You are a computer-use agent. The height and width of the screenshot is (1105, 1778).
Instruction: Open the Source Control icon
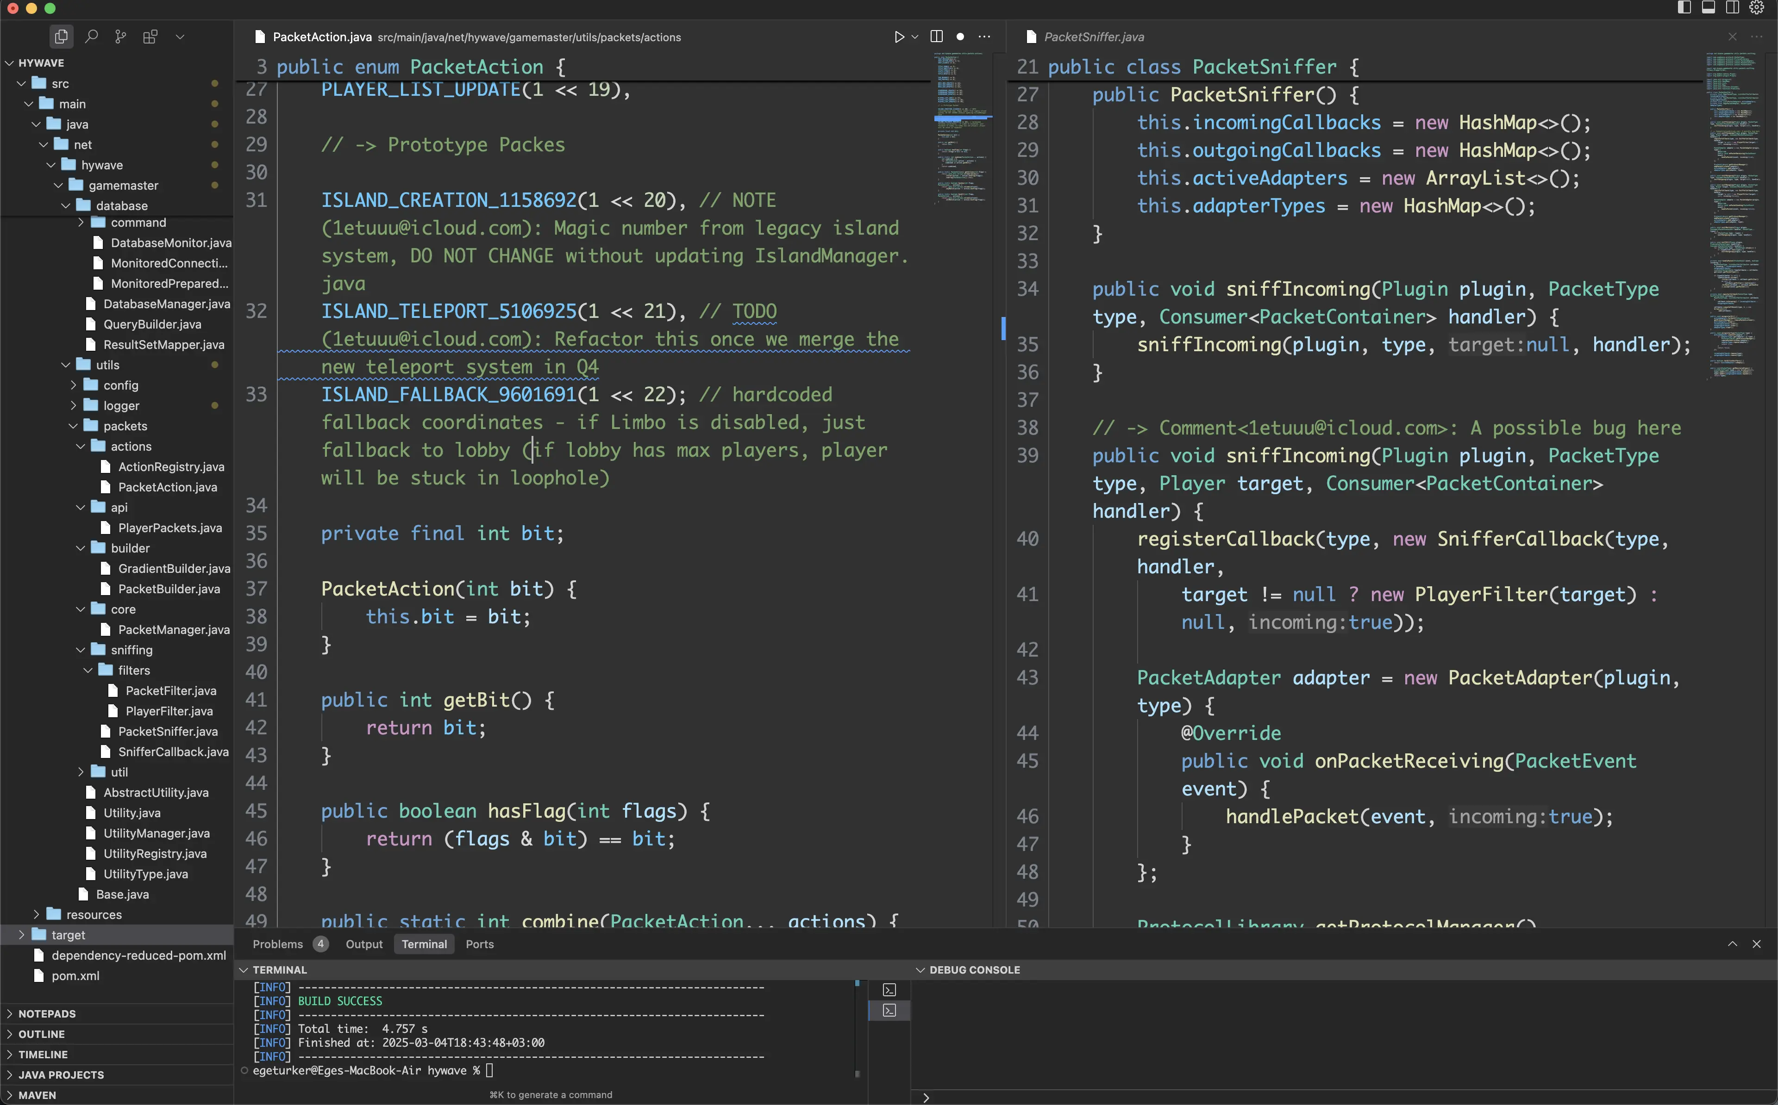pyautogui.click(x=121, y=37)
